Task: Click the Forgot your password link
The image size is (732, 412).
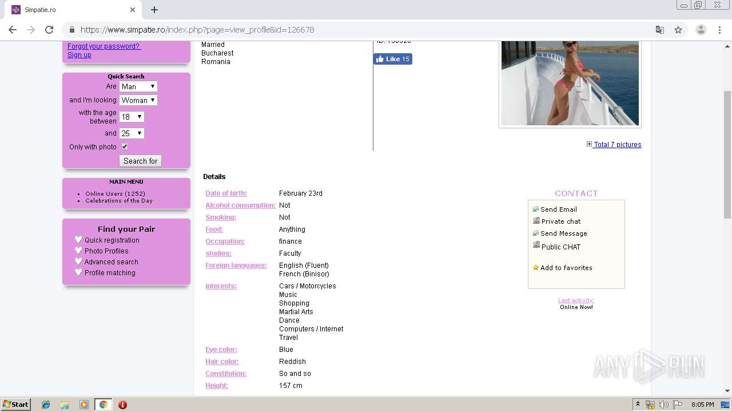Action: [104, 46]
